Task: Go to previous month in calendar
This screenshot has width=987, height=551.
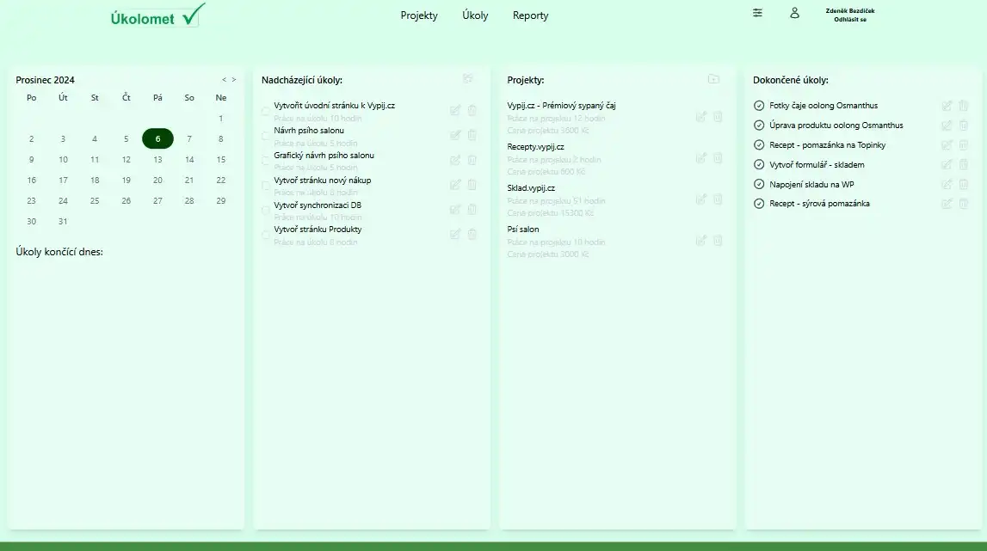Action: [224, 80]
